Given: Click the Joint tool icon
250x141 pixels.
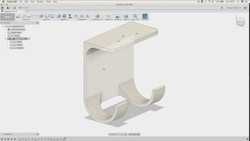Looking at the screenshot, I should pos(82,16).
